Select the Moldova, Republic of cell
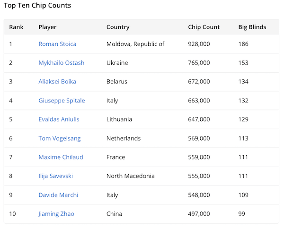 pyautogui.click(x=135, y=44)
